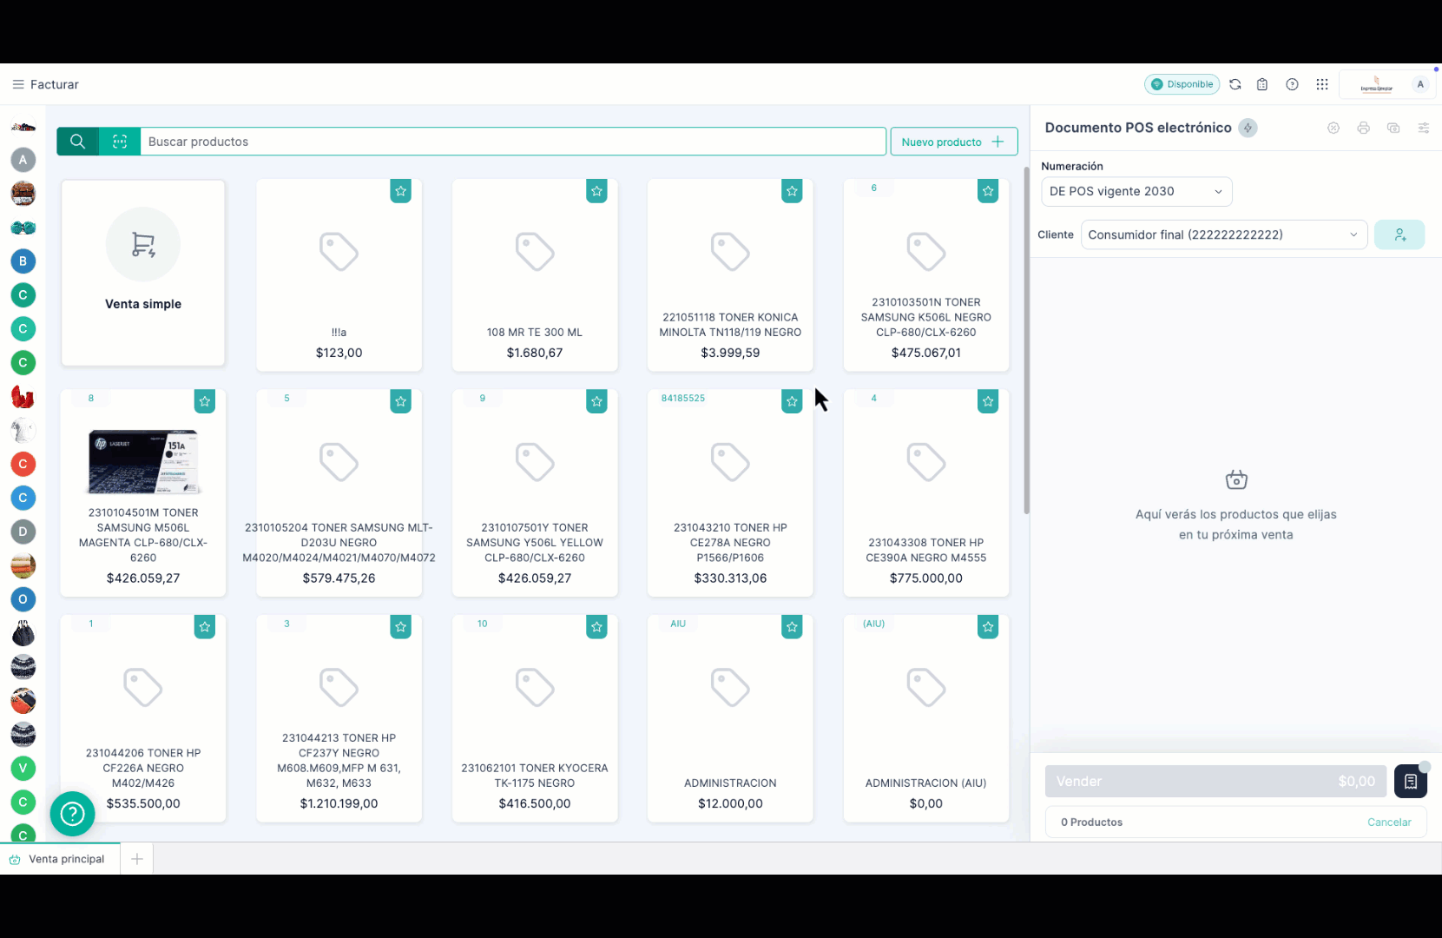Screen dimensions: 1442x938
Task: Open the receipt icon beside Vender
Action: pos(1410,782)
